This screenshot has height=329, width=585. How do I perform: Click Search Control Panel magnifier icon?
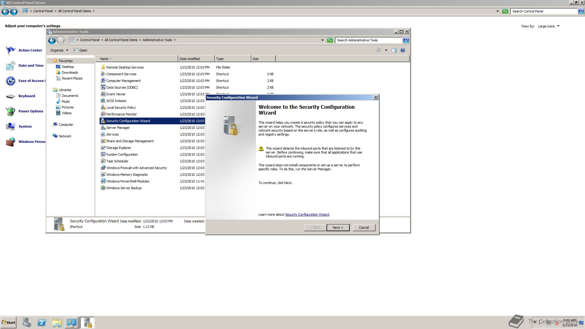(x=581, y=11)
